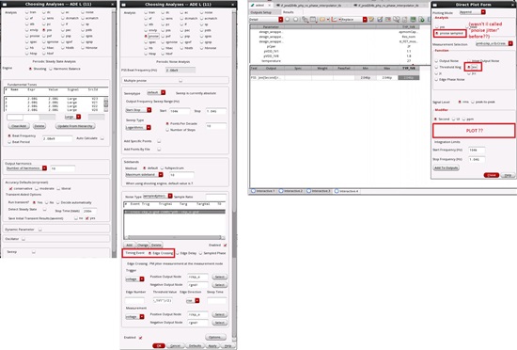Click the green screen icon in Results toolbar

click(x=414, y=20)
